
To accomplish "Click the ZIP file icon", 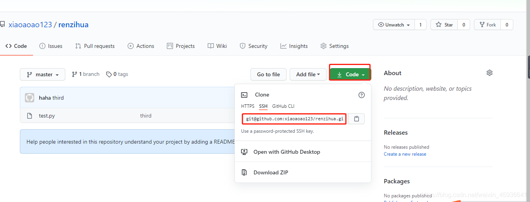I will click(244, 172).
